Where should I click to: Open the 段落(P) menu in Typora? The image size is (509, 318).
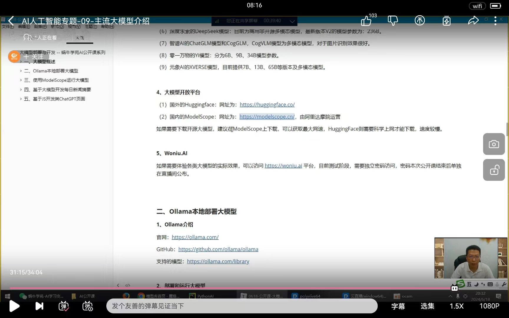point(40,26)
